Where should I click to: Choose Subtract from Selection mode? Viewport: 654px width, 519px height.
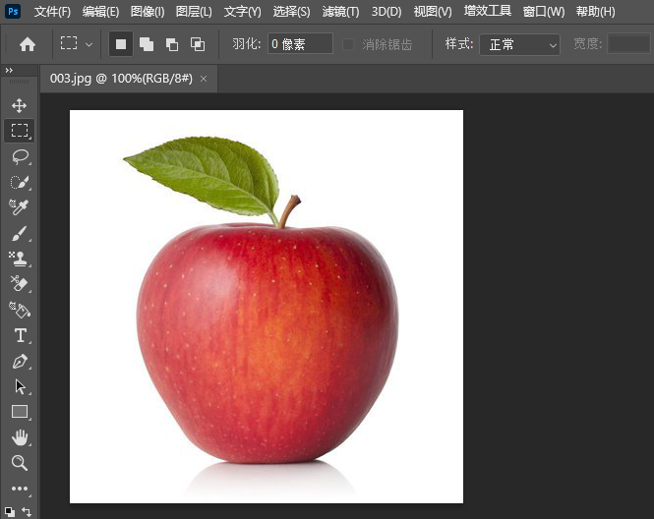pyautogui.click(x=172, y=44)
